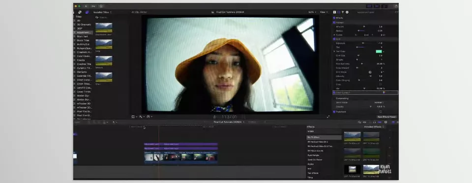Select RN Vertical Video Grid Free category
Image resolution: width=472 pixels, height=183 pixels.
tap(320, 146)
